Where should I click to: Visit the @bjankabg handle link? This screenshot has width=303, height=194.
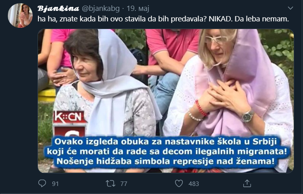pos(101,9)
